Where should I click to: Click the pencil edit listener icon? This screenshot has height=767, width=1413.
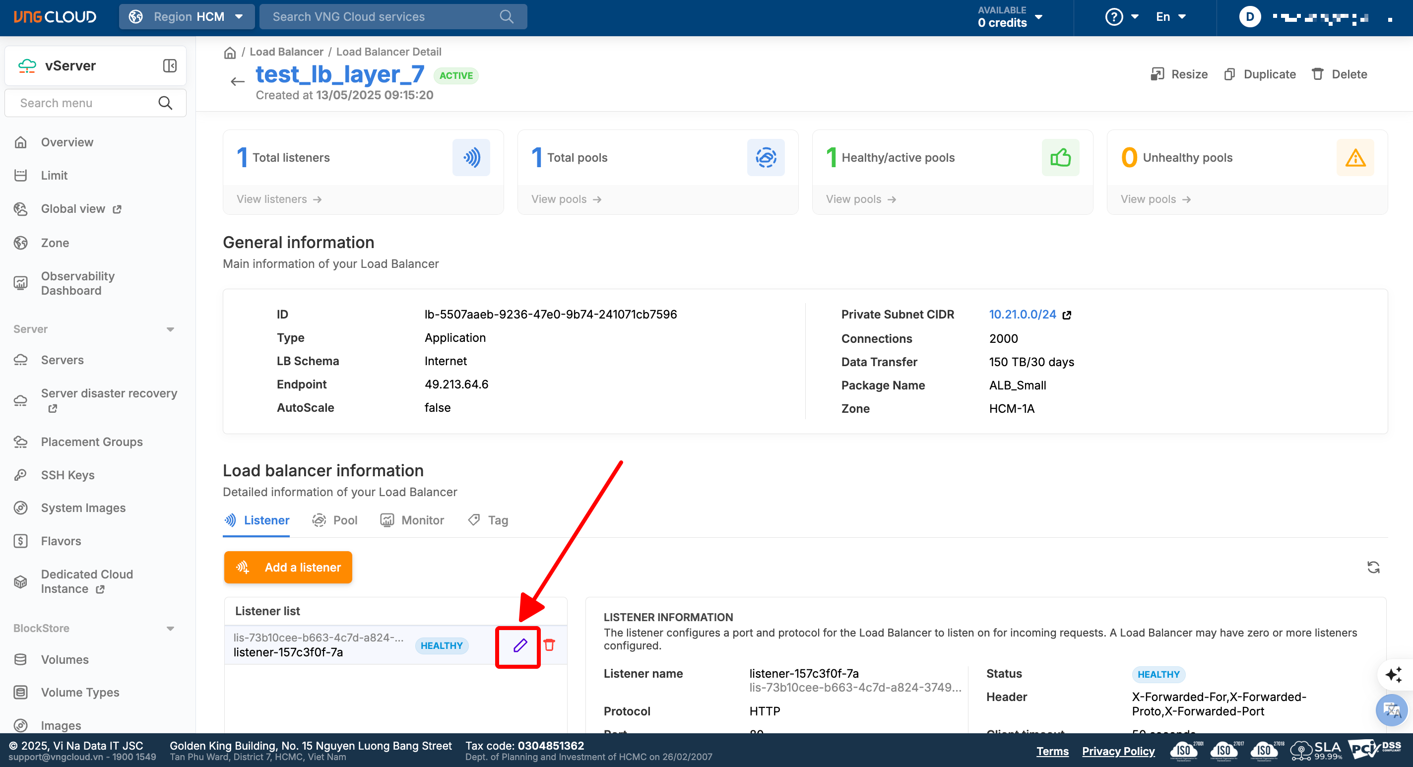[519, 645]
